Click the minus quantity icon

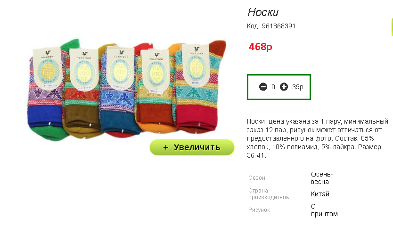coord(263,87)
